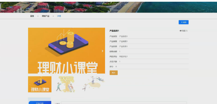Click the 评分 rating label

(111, 67)
